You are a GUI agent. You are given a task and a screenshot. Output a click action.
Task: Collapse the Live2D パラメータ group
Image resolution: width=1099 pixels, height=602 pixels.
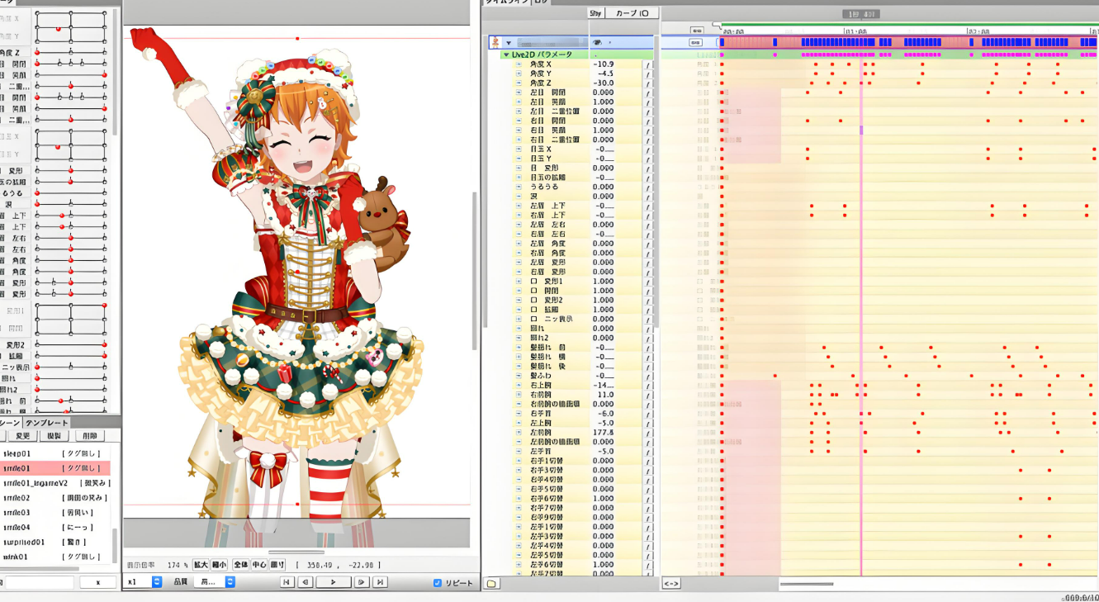tap(506, 55)
